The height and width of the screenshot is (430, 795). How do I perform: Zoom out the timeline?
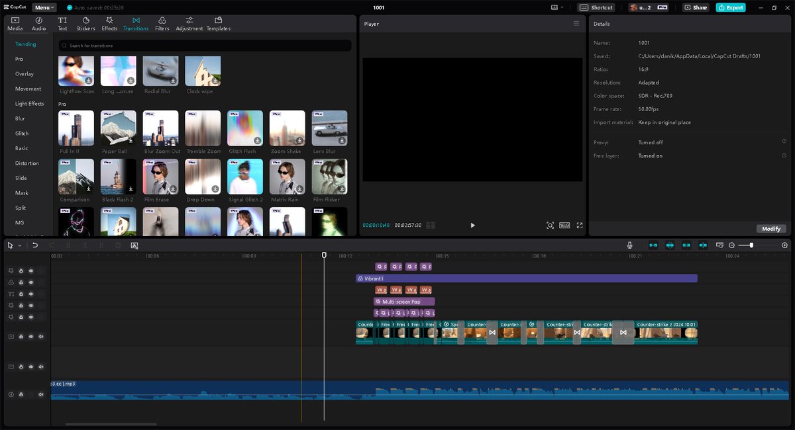(732, 245)
